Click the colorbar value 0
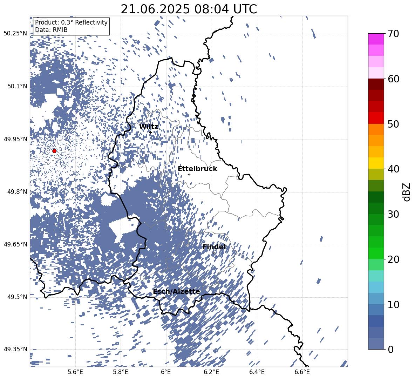 pos(390,349)
